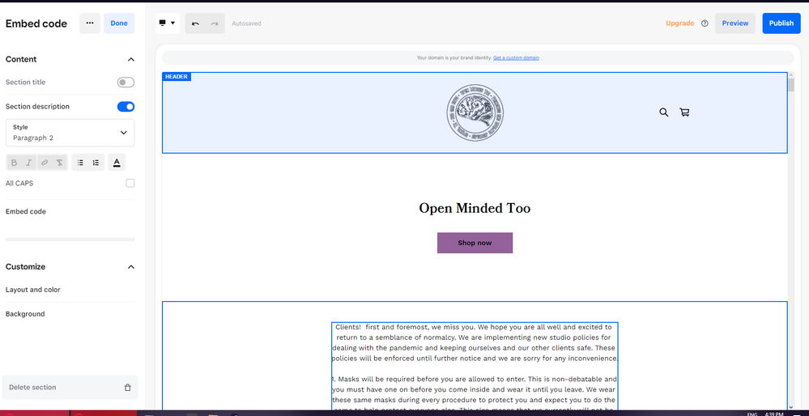Click the search icon in site header
This screenshot has height=416, width=809.
point(663,112)
